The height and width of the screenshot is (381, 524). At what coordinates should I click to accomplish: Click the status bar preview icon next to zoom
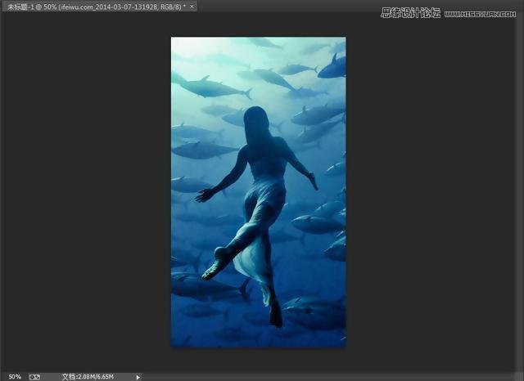pyautogui.click(x=34, y=376)
